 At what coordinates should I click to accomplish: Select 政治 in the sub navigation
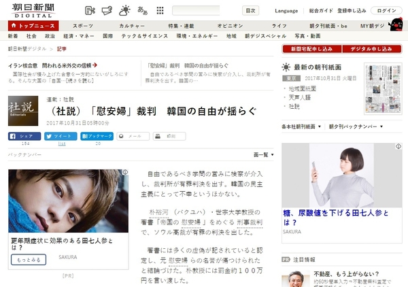click(50, 36)
